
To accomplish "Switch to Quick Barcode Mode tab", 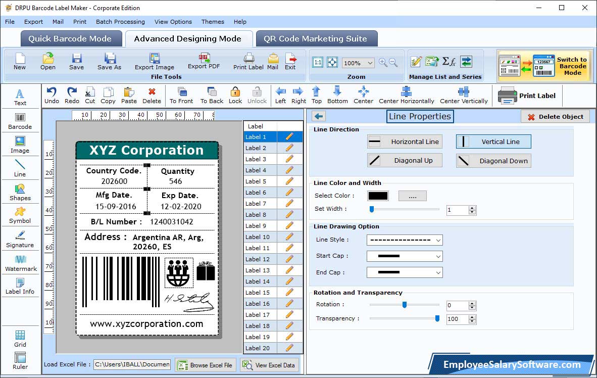I will (x=71, y=38).
